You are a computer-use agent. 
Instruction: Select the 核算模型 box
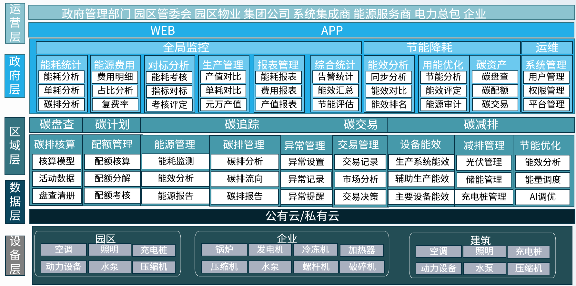point(56,161)
